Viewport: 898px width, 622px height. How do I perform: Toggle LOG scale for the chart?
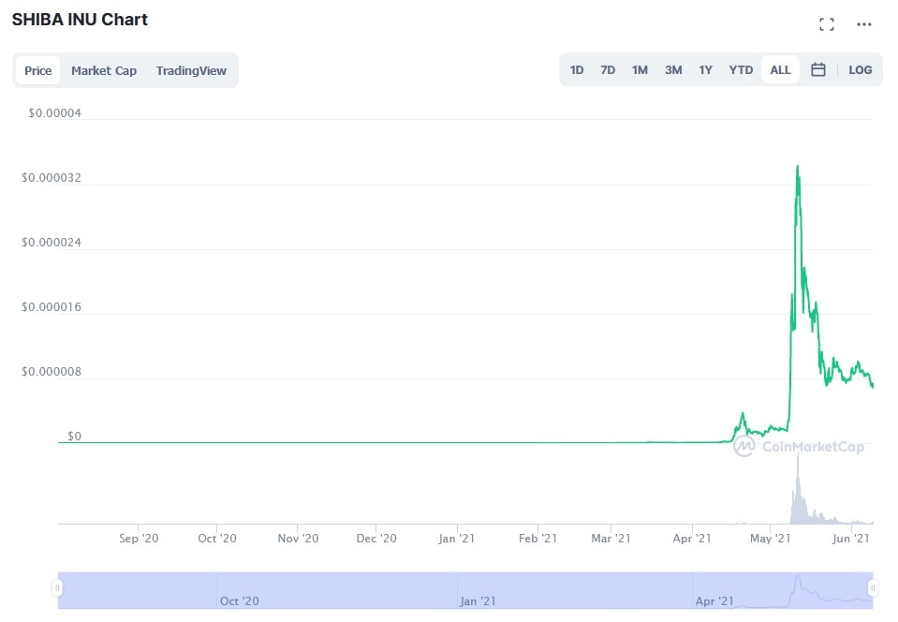pyautogui.click(x=861, y=70)
